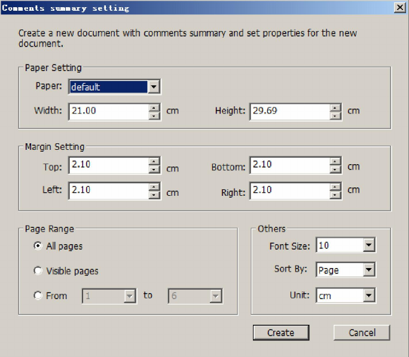Select the From page range option
Image resolution: width=409 pixels, height=357 pixels.
click(x=38, y=296)
